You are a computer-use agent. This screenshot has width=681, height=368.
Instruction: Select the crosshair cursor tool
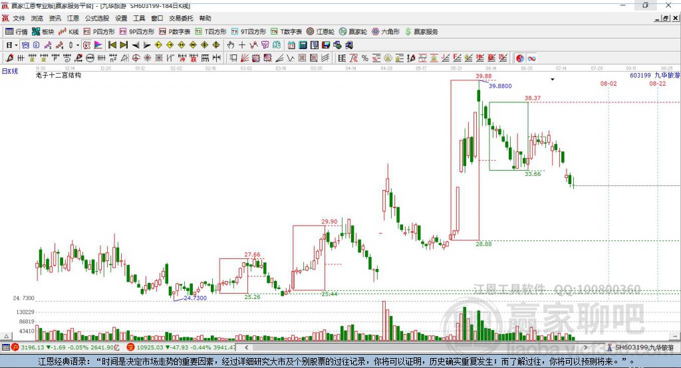click(x=242, y=45)
